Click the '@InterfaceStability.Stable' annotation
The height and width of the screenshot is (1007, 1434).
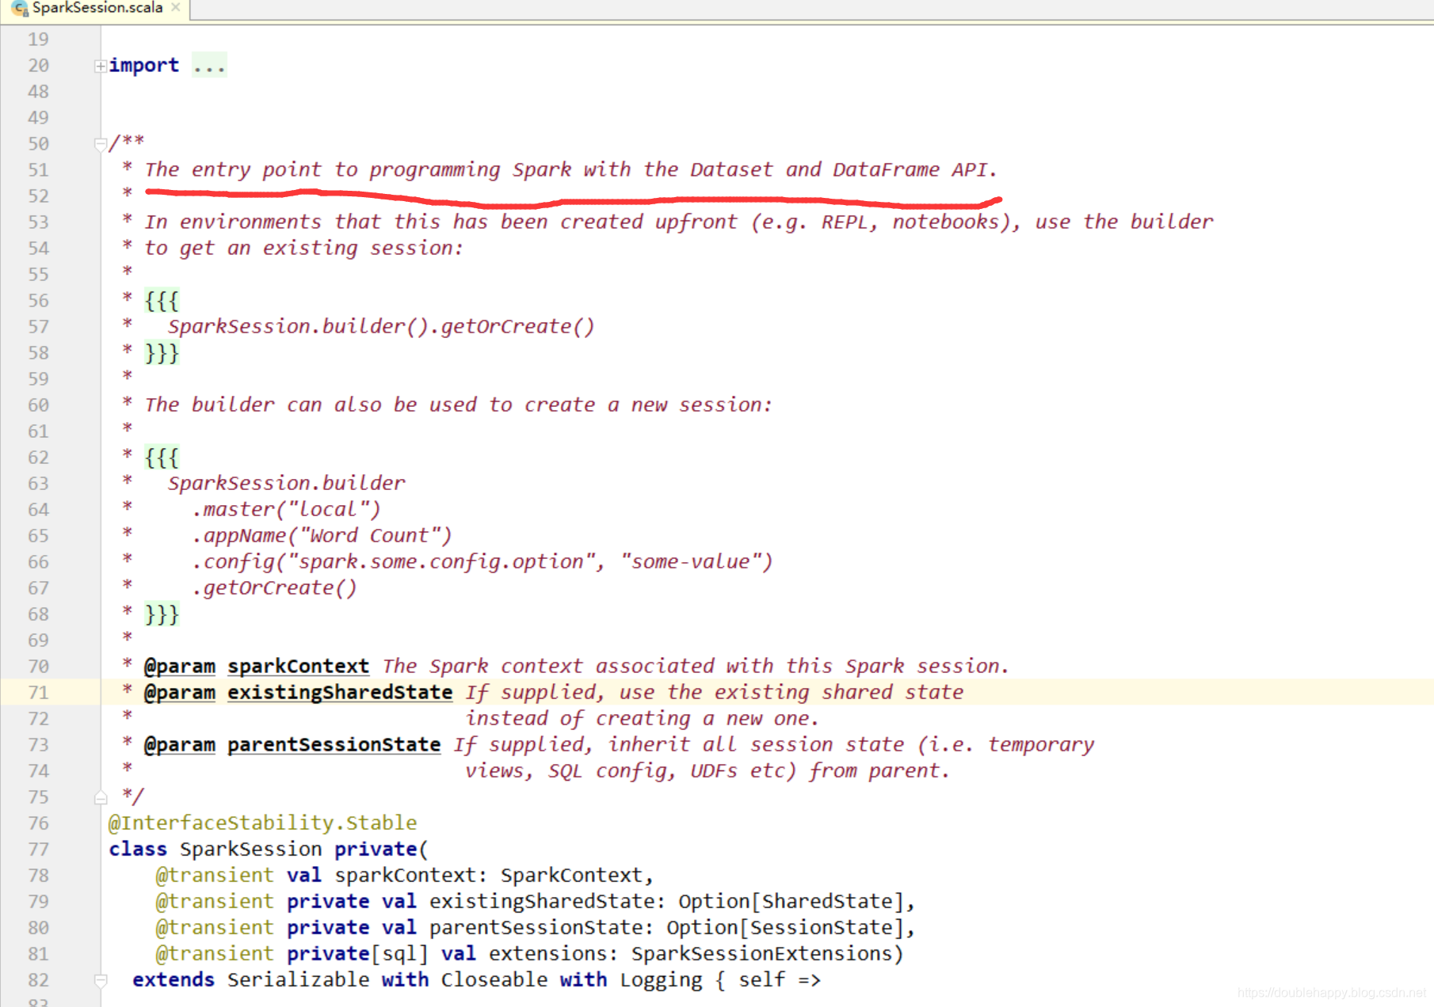262,823
